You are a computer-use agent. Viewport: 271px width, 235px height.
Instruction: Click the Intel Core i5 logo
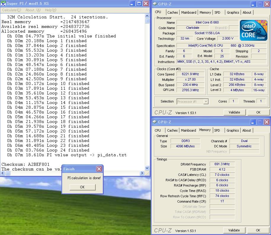(x=254, y=30)
